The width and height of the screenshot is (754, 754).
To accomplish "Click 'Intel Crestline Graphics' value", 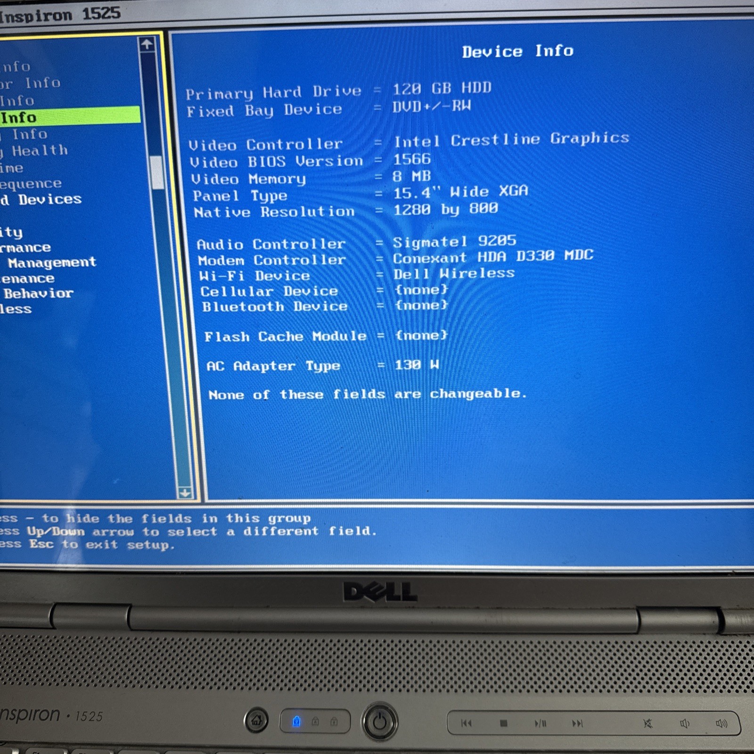I will pyautogui.click(x=512, y=139).
